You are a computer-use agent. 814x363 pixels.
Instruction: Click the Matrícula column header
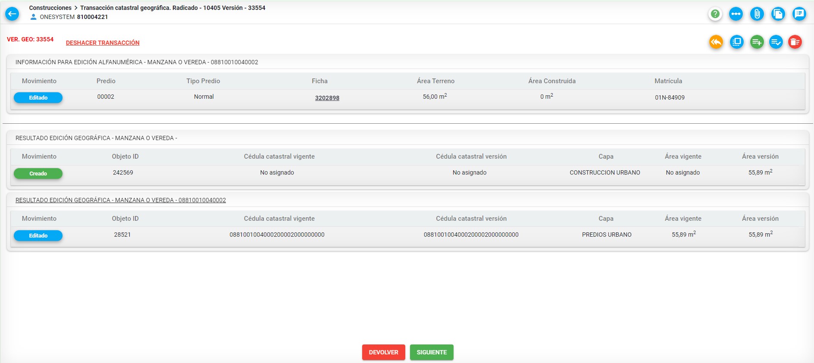(668, 81)
